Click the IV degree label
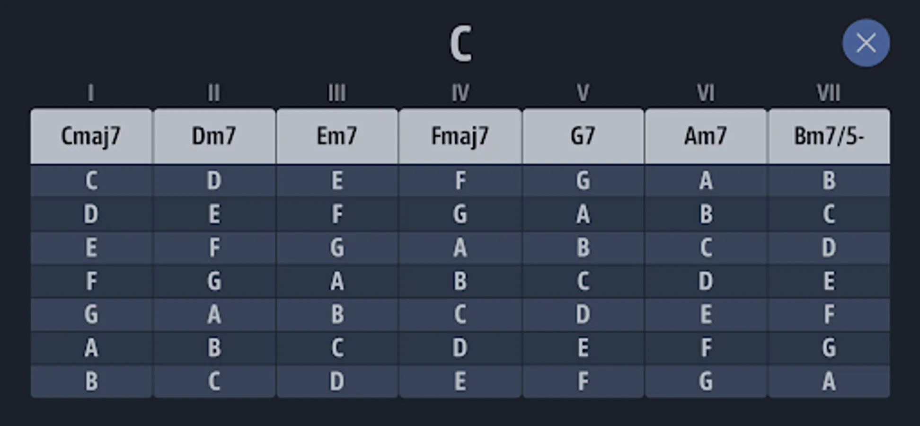The image size is (920, 426). point(460,93)
